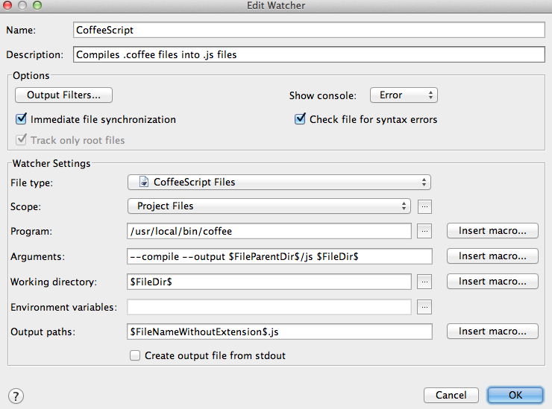Click the grey minimize window button
This screenshot has height=409, width=552.
point(22,5)
